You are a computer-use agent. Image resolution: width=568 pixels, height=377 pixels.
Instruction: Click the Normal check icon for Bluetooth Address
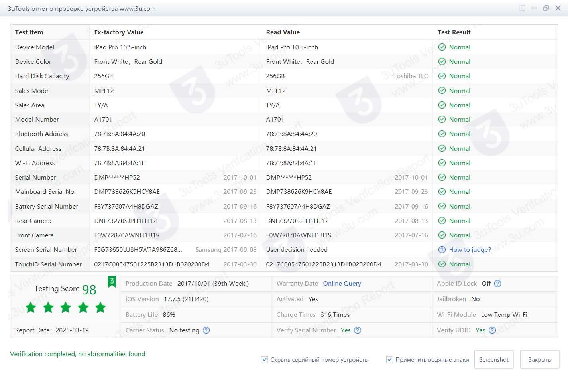[x=442, y=134]
